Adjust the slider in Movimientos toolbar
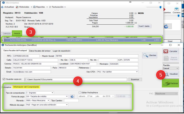Screen dimensions: 184x114 [x=160, y=7]
